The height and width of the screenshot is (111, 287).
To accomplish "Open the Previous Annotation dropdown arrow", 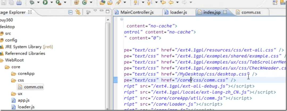I will pyautogui.click(x=156, y=3).
